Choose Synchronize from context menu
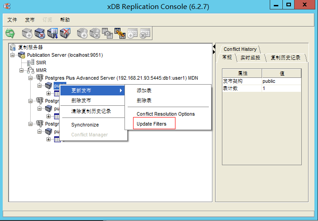318x221 pixels. pos(92,125)
